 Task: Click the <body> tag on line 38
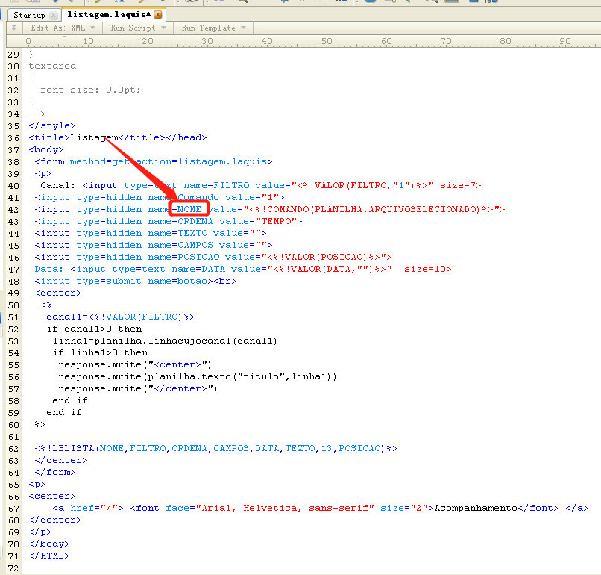(46, 149)
